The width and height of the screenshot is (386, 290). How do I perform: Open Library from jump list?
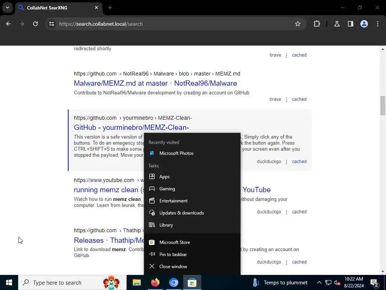192,225
